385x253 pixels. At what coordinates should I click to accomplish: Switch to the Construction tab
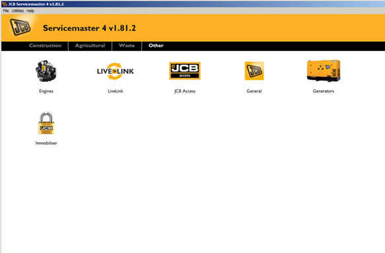(45, 46)
